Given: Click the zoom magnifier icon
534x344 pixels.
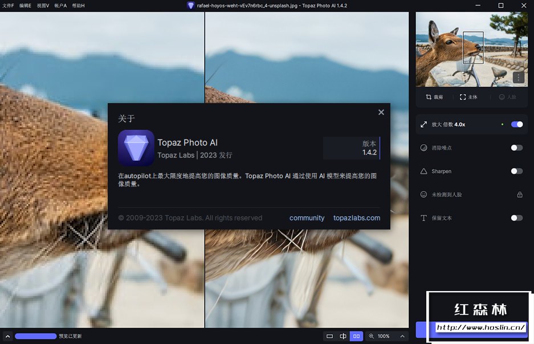Looking at the screenshot, I should (371, 336).
